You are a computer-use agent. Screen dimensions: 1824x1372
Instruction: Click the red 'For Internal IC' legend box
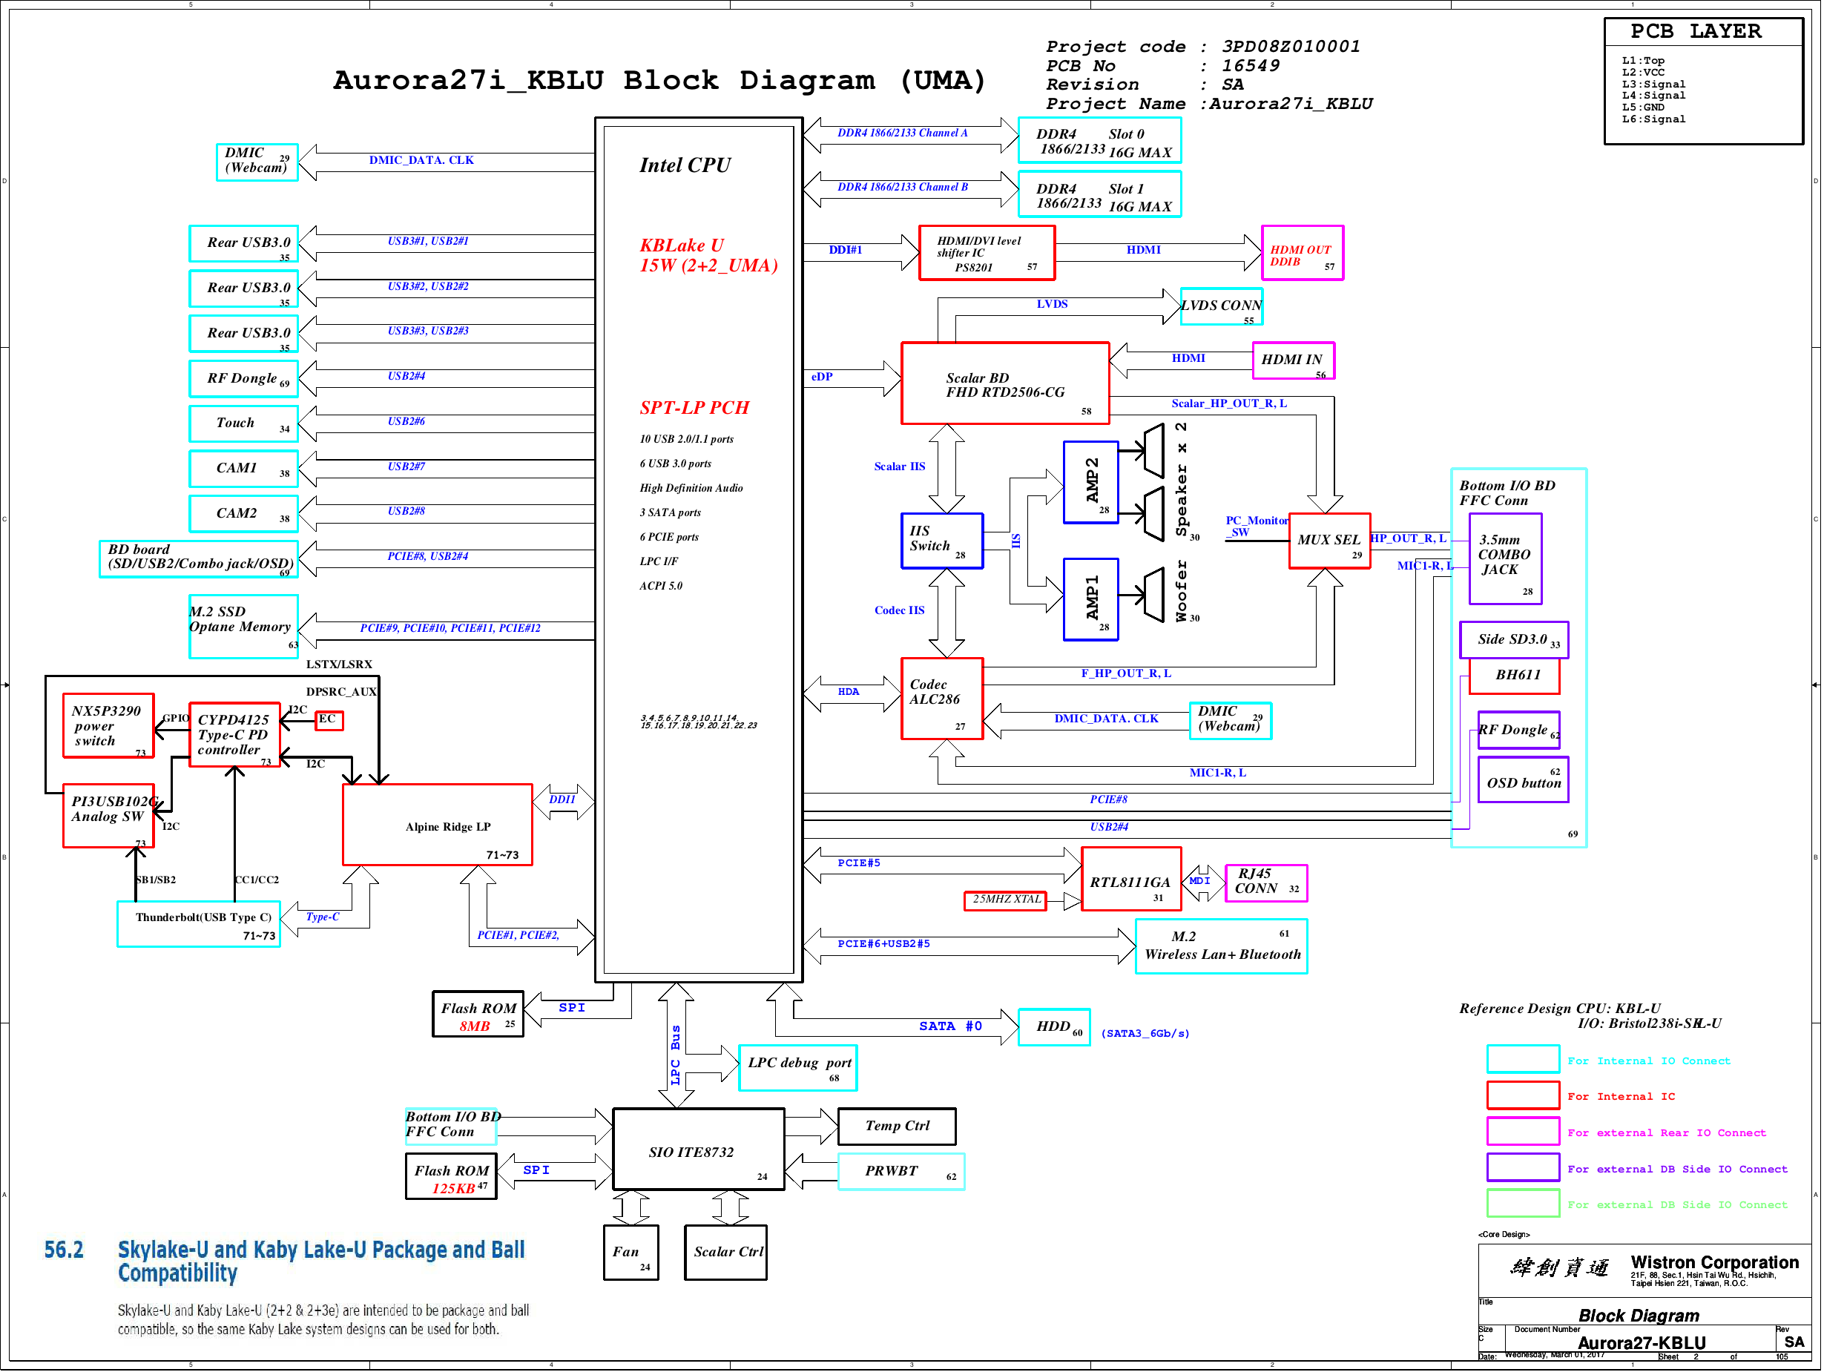coord(1523,1095)
